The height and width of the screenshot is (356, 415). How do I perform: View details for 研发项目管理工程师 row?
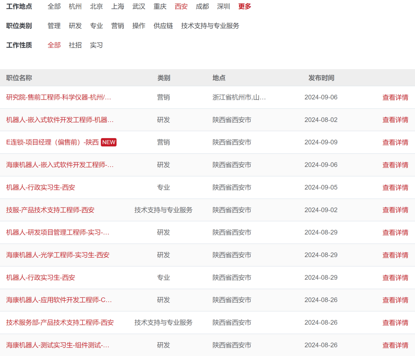(x=395, y=232)
